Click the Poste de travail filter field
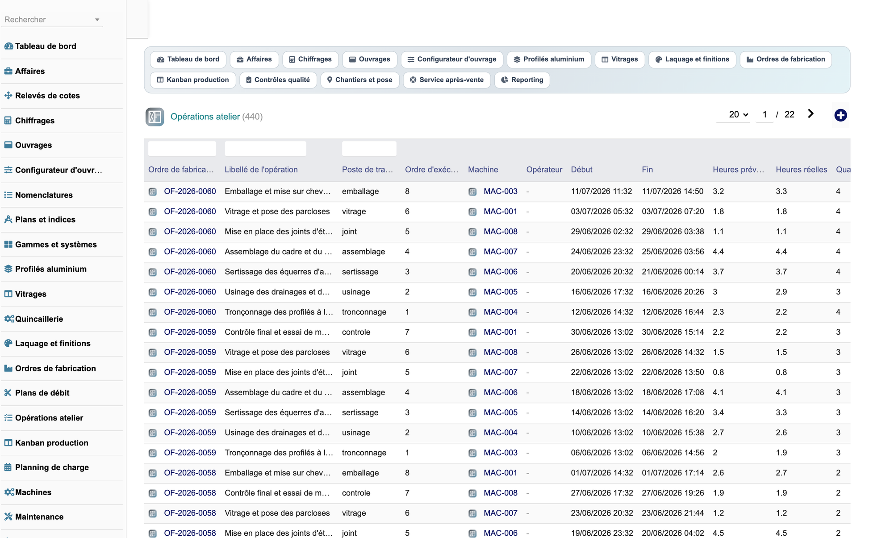Viewport: 869px width, 538px height. 369,148
